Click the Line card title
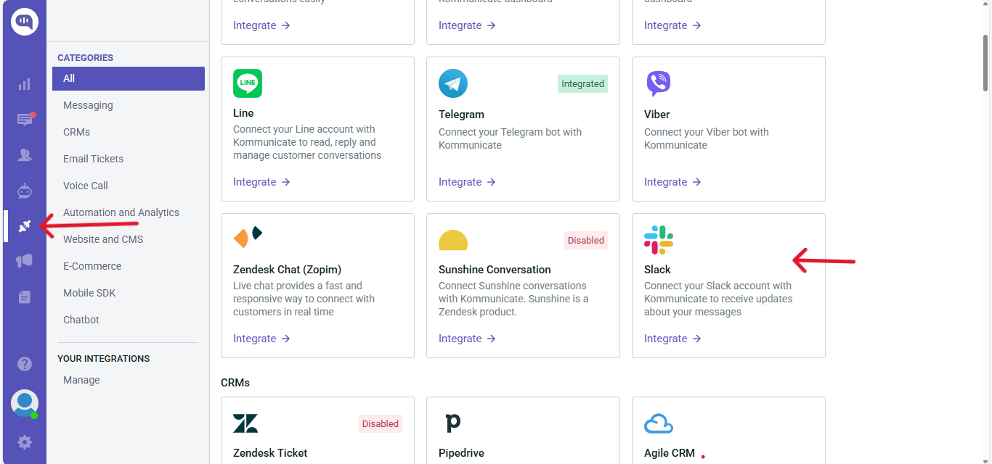This screenshot has width=992, height=464. click(x=243, y=112)
